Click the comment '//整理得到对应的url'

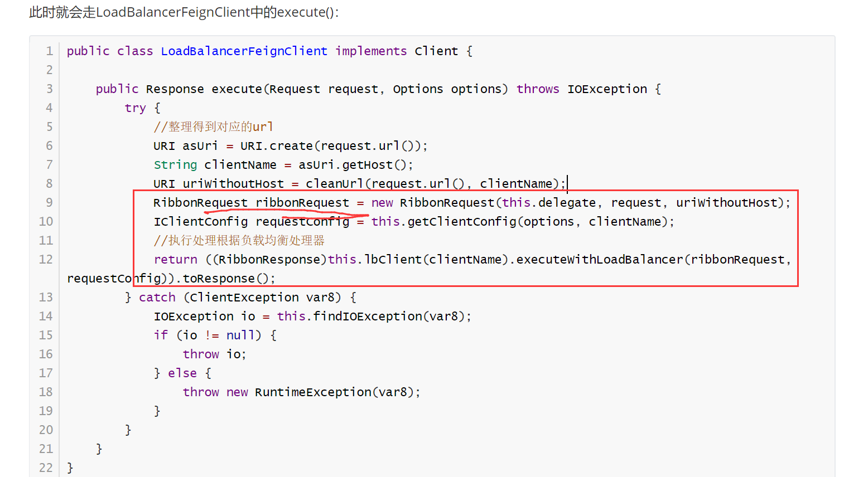pos(214,127)
